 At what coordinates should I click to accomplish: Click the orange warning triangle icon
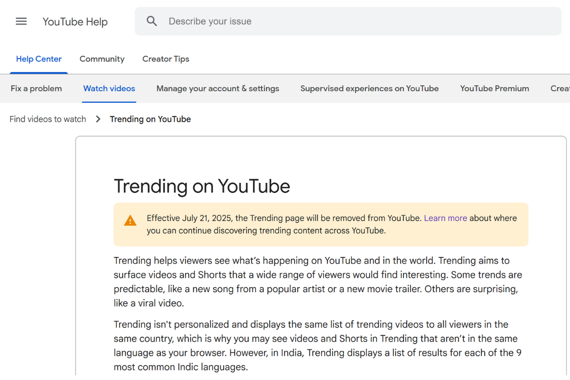tap(130, 220)
